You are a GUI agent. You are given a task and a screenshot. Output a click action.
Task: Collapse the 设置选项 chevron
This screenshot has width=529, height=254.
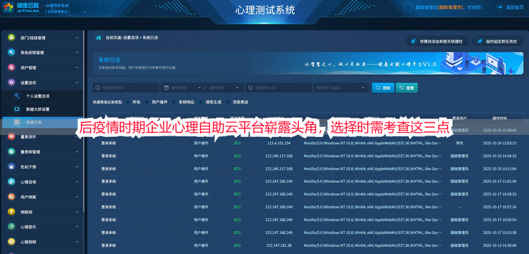[x=77, y=83]
